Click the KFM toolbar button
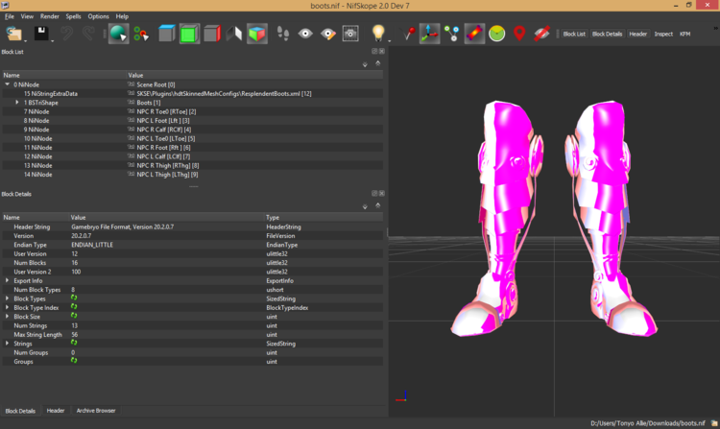This screenshot has height=429, width=720. [684, 34]
